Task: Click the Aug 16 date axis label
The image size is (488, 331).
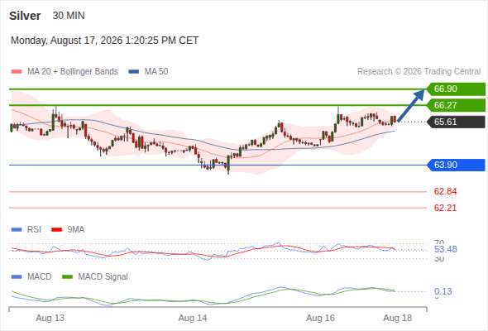Action: point(320,318)
